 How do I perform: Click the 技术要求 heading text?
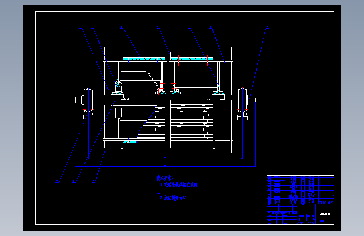pos(165,178)
